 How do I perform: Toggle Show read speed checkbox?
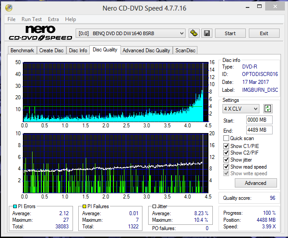click(226, 166)
